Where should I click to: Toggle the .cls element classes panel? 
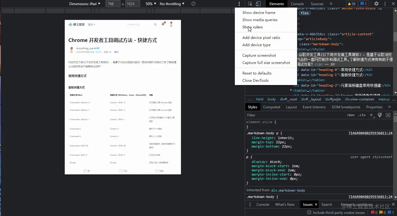362,115
